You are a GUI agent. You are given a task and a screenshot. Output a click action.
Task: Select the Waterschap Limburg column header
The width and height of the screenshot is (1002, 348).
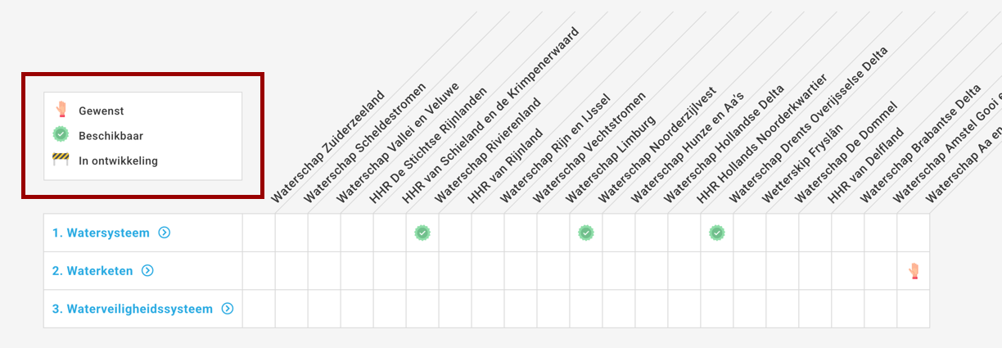[x=610, y=160]
